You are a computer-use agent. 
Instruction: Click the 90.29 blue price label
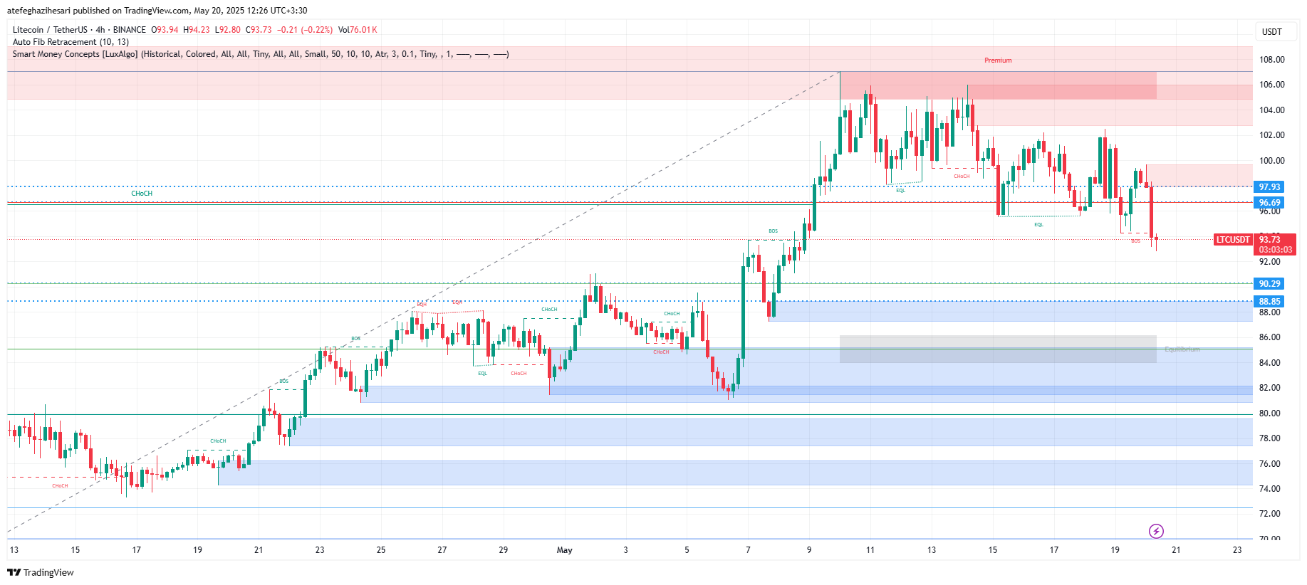[x=1269, y=284]
